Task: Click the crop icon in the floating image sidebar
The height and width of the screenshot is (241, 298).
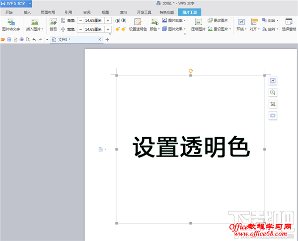Action: click(273, 104)
